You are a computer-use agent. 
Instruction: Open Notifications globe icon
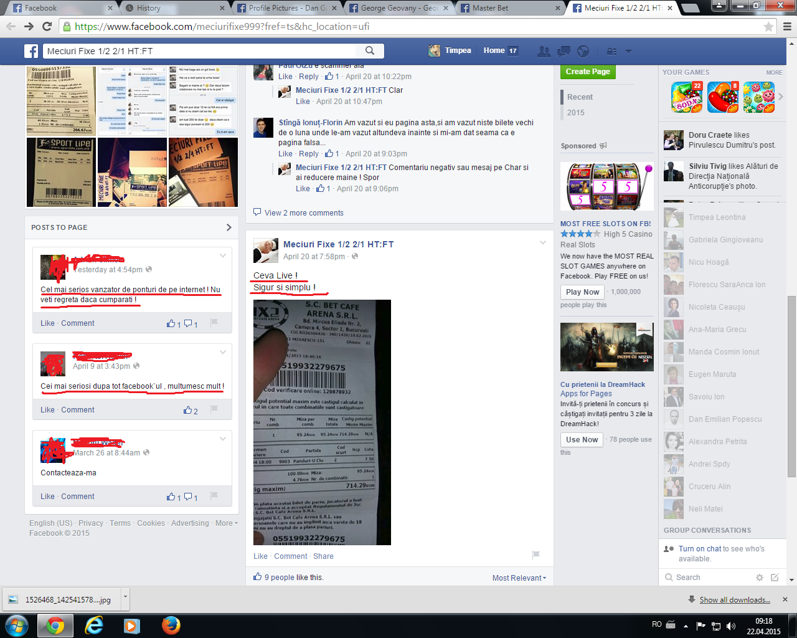[583, 51]
